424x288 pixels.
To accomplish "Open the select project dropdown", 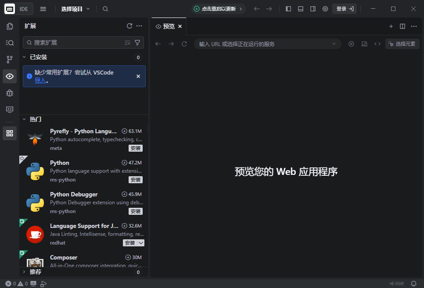I will [75, 9].
